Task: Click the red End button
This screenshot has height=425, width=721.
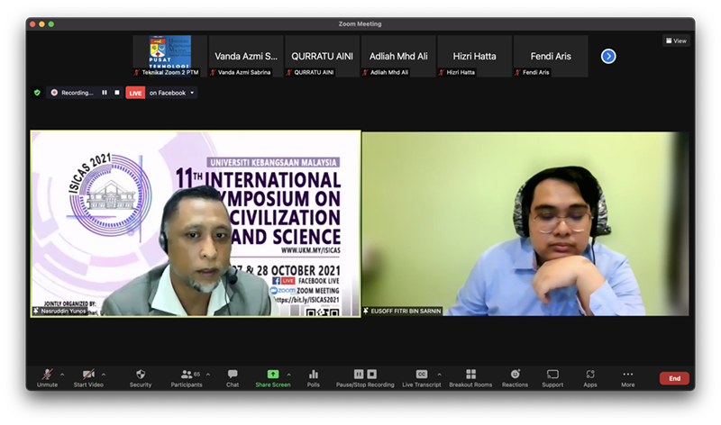Action: (674, 378)
